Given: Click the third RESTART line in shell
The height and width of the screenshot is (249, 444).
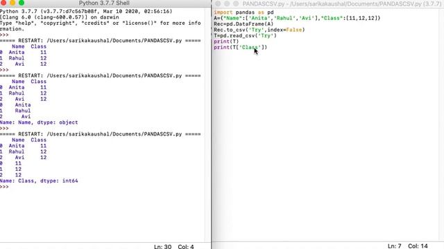Looking at the screenshot, I should pyautogui.click(x=100, y=134).
